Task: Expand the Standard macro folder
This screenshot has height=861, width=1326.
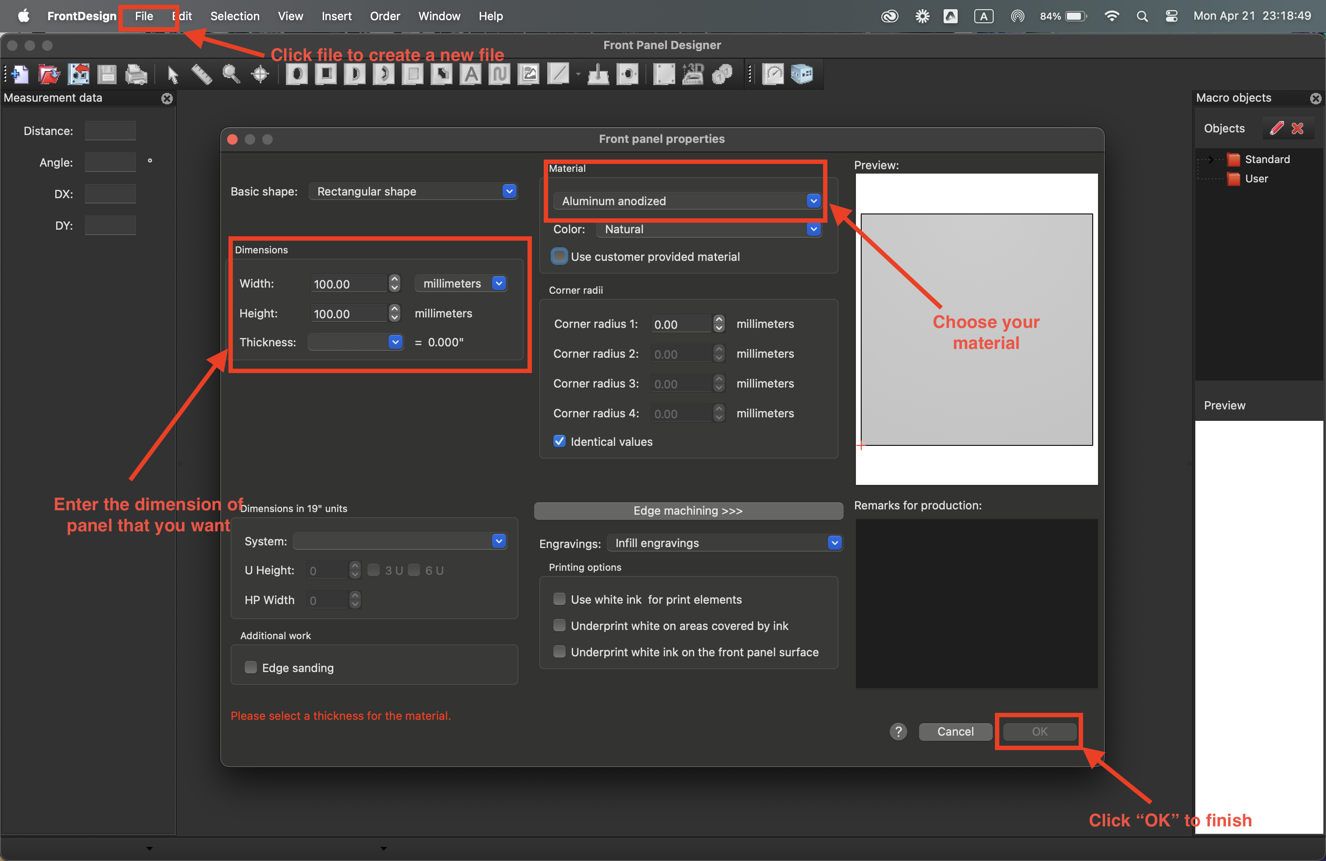Action: pyautogui.click(x=1211, y=159)
